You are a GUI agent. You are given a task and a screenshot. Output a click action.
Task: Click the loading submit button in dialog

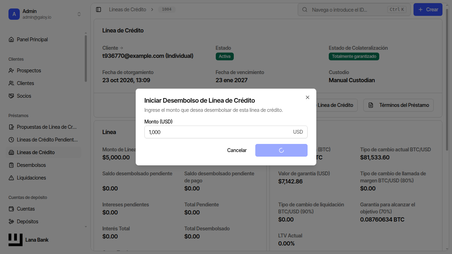coord(281,150)
